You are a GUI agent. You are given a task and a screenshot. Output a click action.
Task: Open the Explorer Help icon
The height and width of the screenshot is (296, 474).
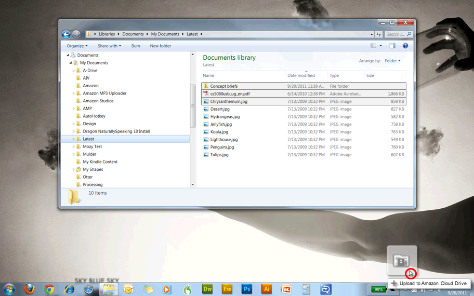405,46
